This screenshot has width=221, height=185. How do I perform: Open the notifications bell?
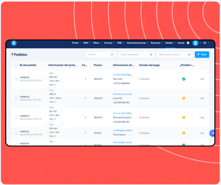188,43
